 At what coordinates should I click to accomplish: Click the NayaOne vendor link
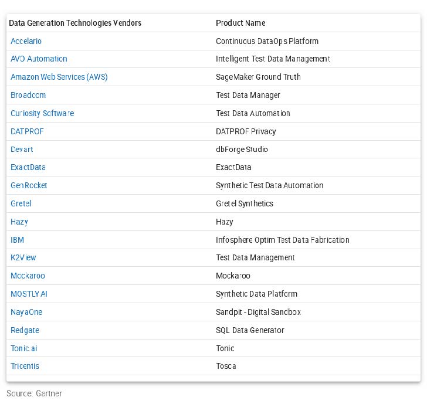27,313
